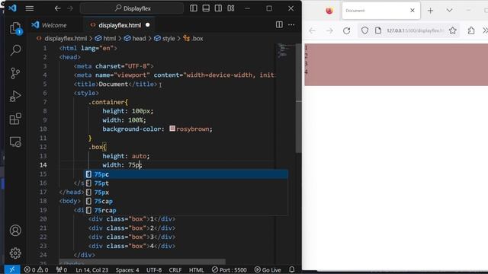488x274 pixels.
Task: Open the Source Control view
Action: tap(15, 73)
